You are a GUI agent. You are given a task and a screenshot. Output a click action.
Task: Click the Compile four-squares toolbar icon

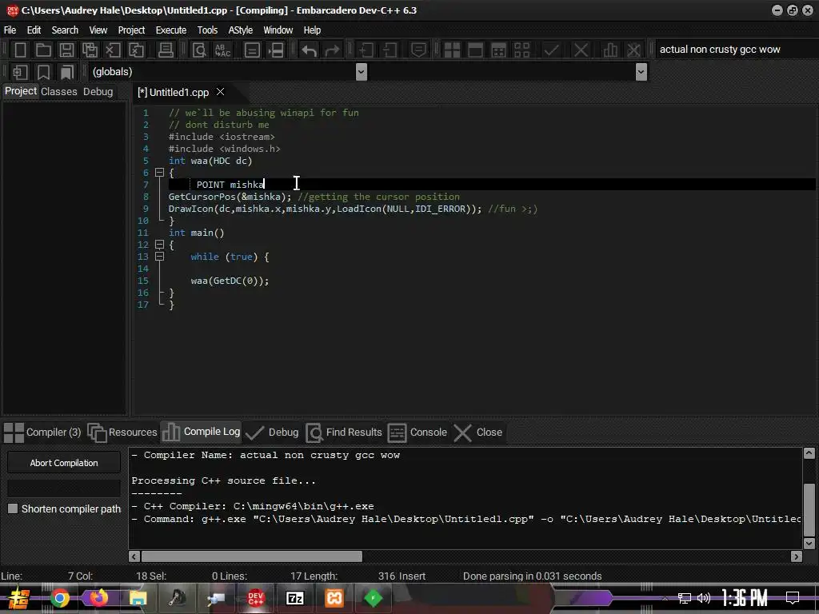click(452, 50)
